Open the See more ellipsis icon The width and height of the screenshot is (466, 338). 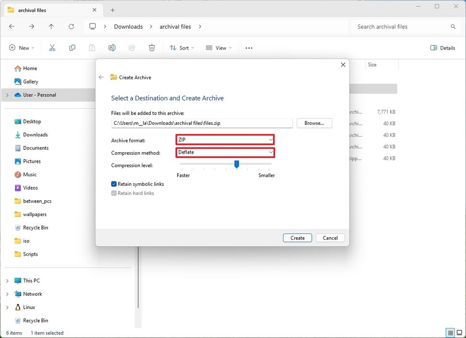249,48
